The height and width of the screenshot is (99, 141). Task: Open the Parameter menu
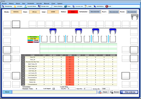pos(31,3)
